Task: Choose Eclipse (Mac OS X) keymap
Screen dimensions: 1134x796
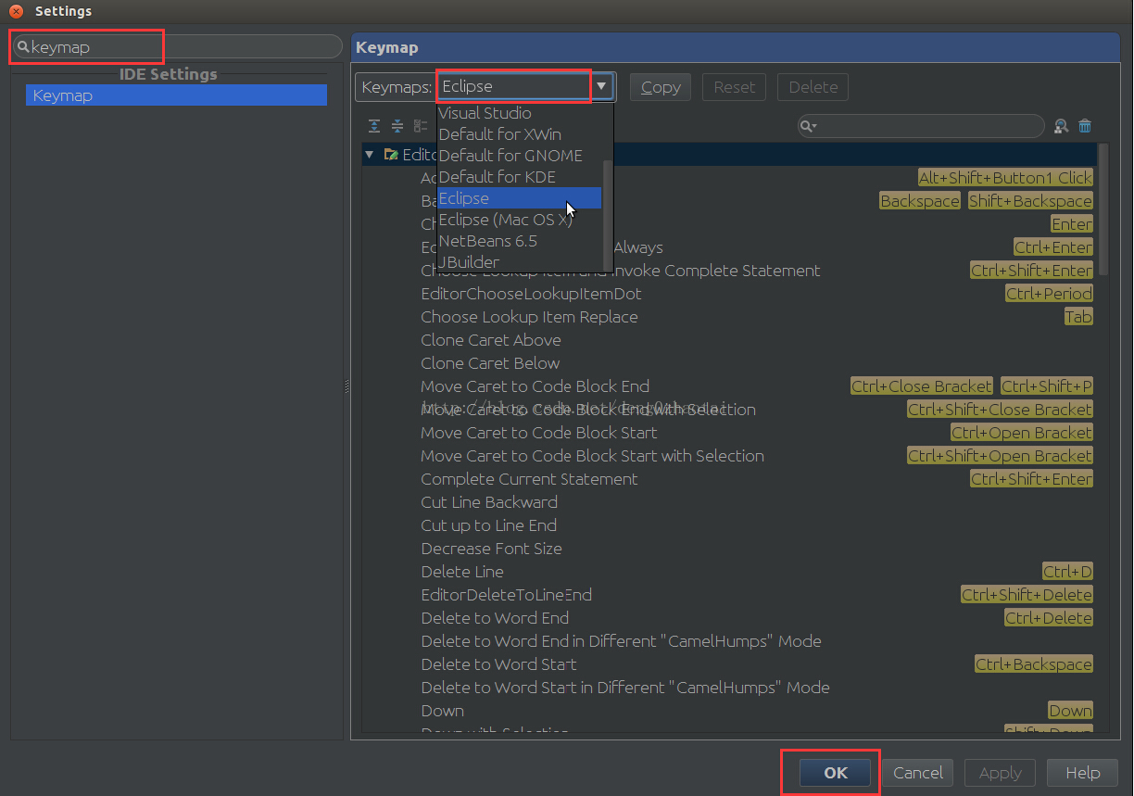Action: [x=519, y=220]
